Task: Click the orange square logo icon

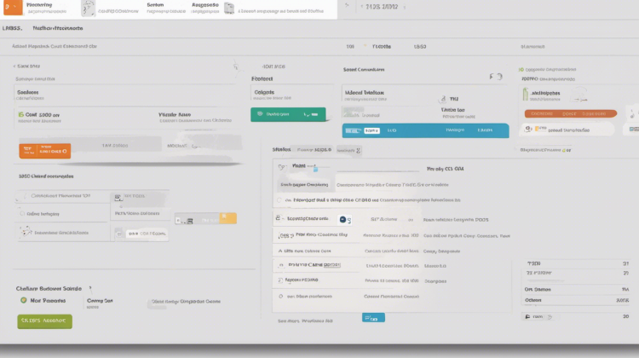Action: tap(13, 8)
